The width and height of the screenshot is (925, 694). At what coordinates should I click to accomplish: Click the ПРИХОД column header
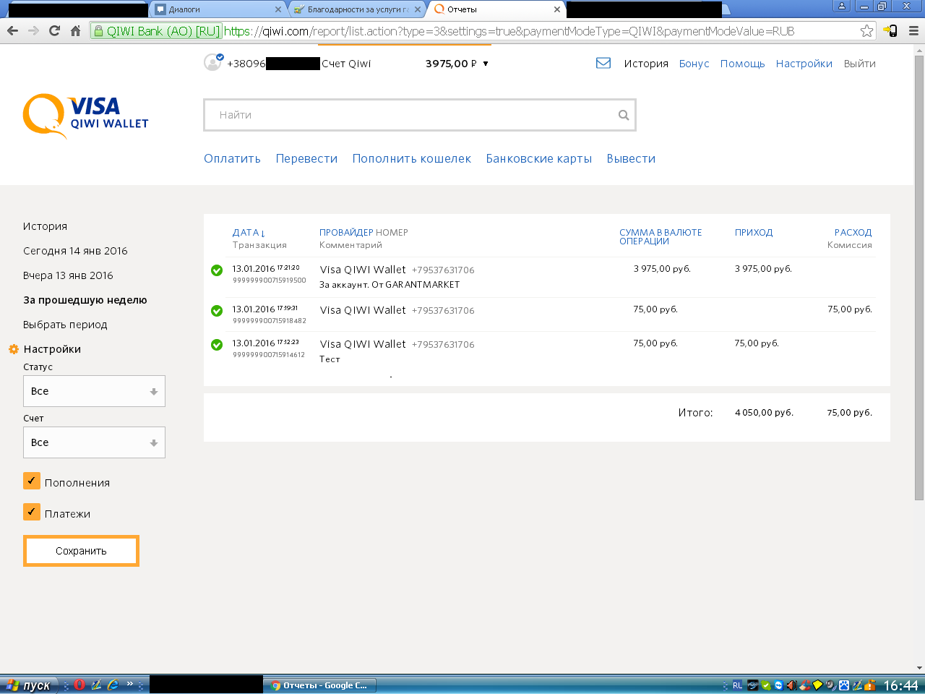pyautogui.click(x=754, y=233)
